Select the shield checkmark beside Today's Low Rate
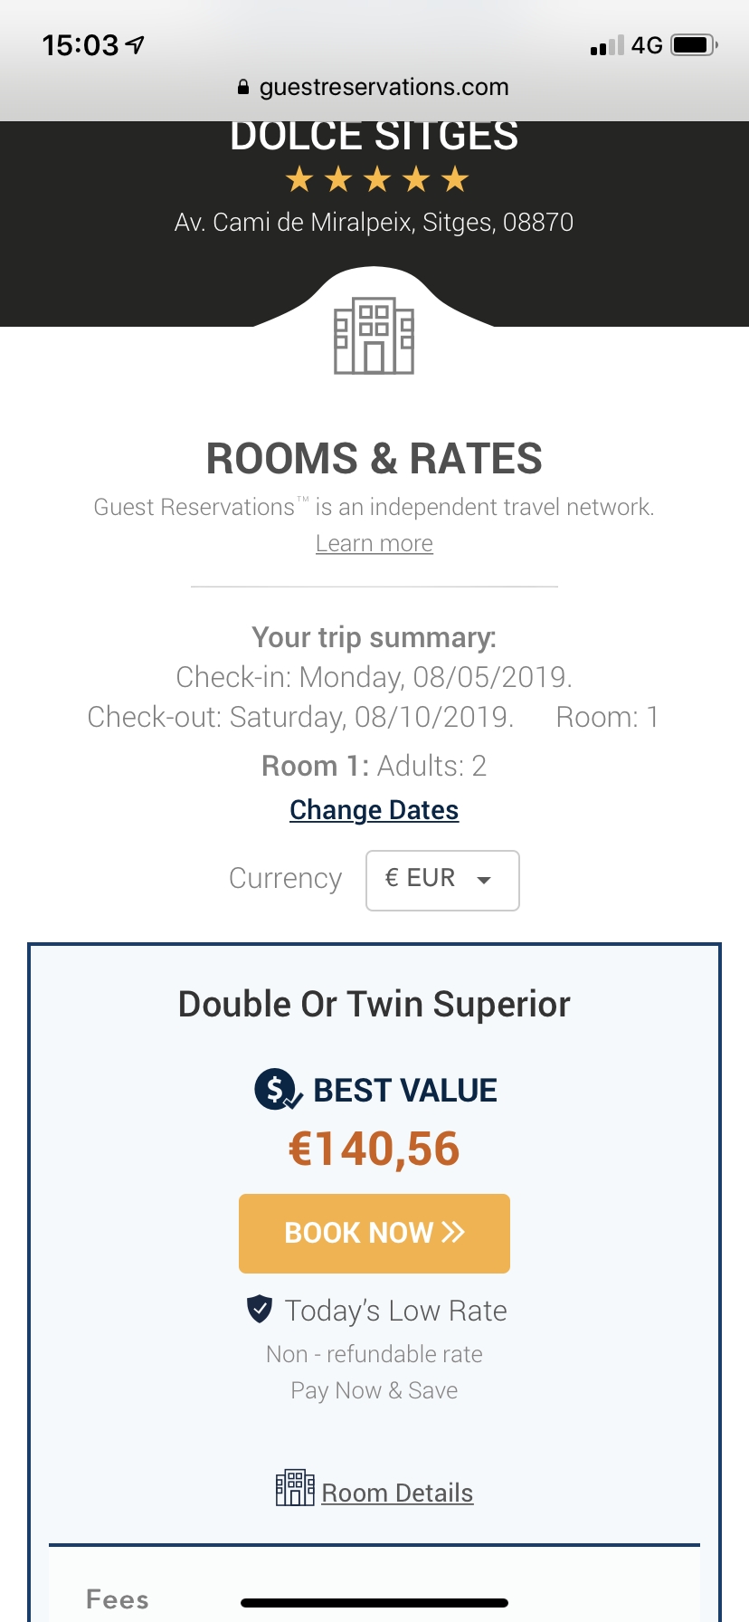 (258, 1309)
